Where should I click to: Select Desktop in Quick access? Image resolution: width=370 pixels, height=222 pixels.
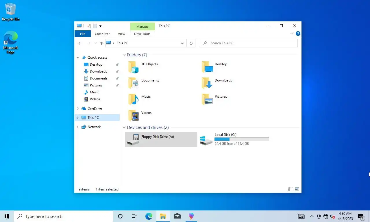coord(96,64)
